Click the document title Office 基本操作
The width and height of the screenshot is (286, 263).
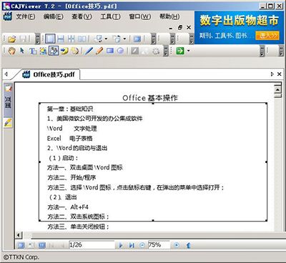150,98
